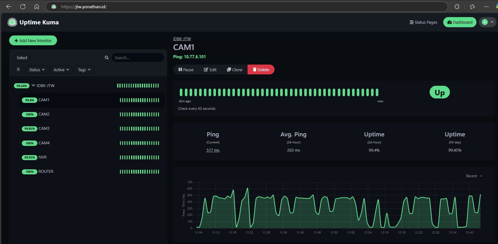Click the NVR 99.93% uptime badge
The height and width of the screenshot is (244, 498).
pyautogui.click(x=29, y=157)
